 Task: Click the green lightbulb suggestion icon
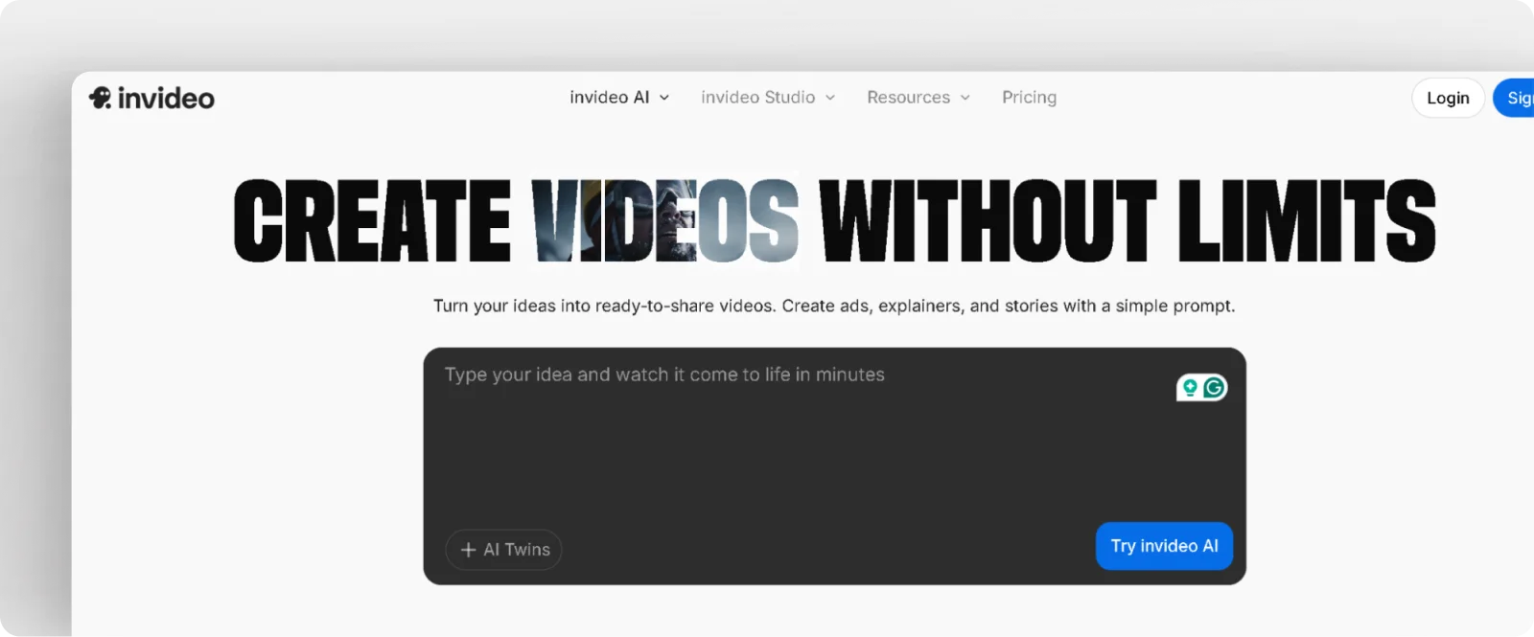click(1190, 388)
